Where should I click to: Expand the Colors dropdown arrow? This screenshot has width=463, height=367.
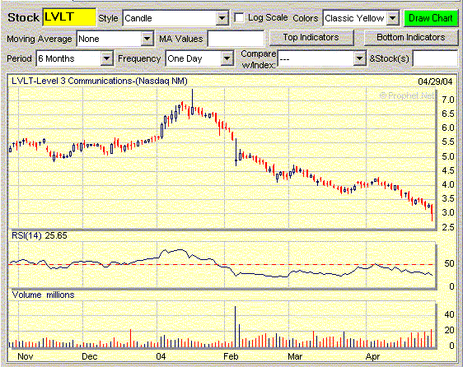pos(393,18)
